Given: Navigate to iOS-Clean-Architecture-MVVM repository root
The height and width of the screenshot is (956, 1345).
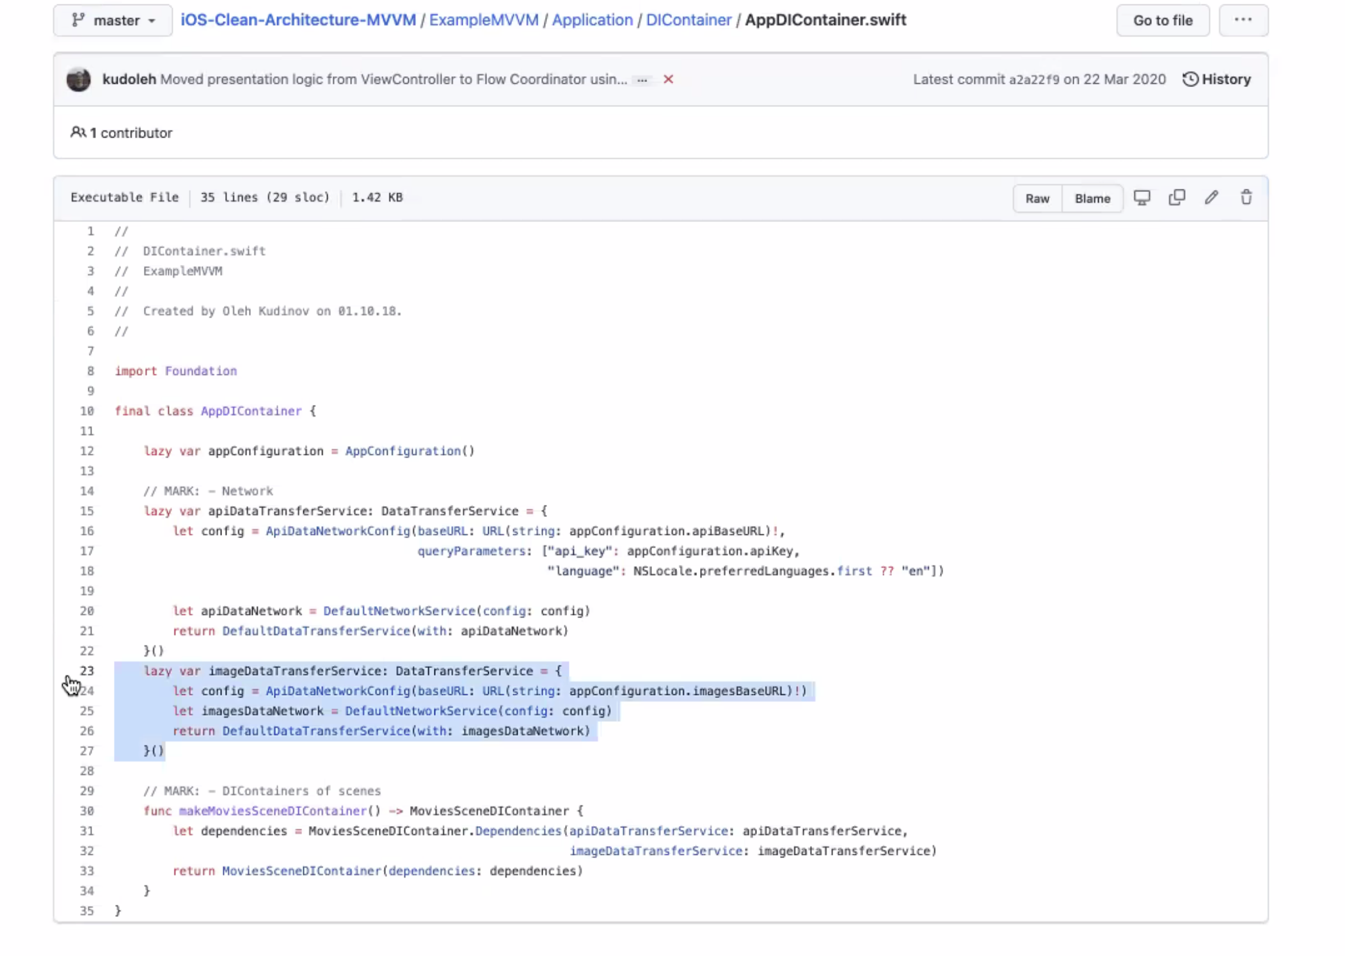Looking at the screenshot, I should [x=298, y=20].
